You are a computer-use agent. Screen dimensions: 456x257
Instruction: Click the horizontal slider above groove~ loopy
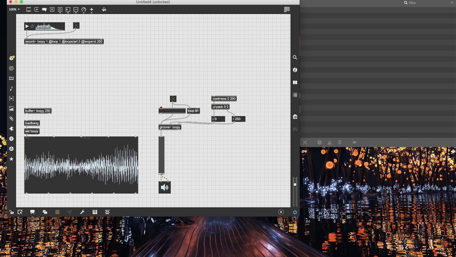[x=172, y=111]
